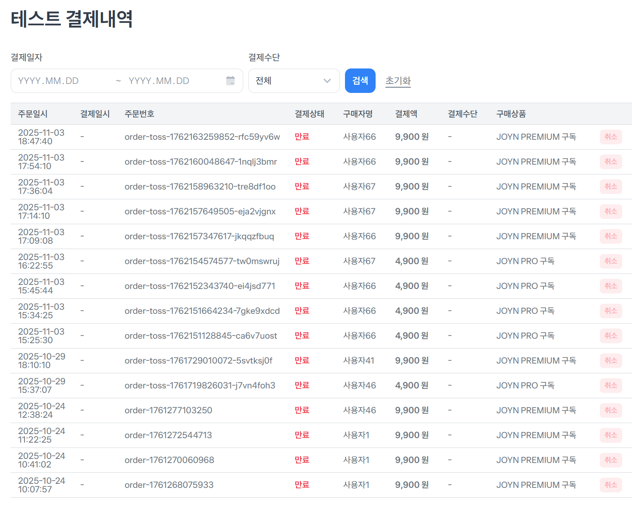Select order number order-1761277103250

pyautogui.click(x=169, y=410)
